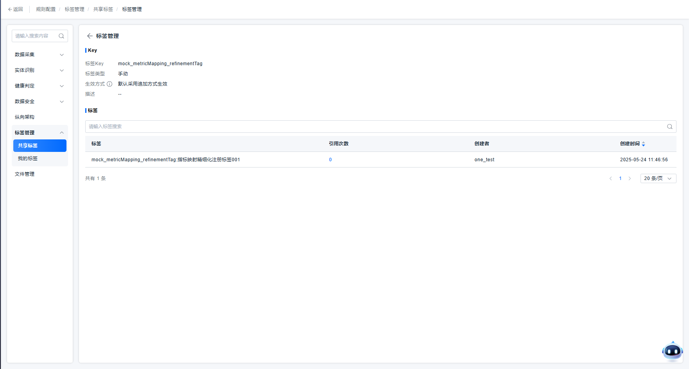Click the 引用次数 link value 0
Image resolution: width=689 pixels, height=369 pixels.
click(x=330, y=160)
